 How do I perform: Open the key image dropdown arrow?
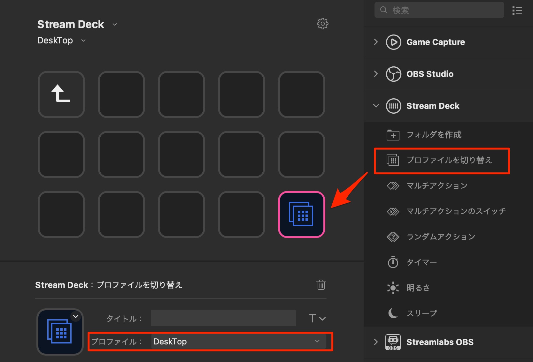(76, 317)
